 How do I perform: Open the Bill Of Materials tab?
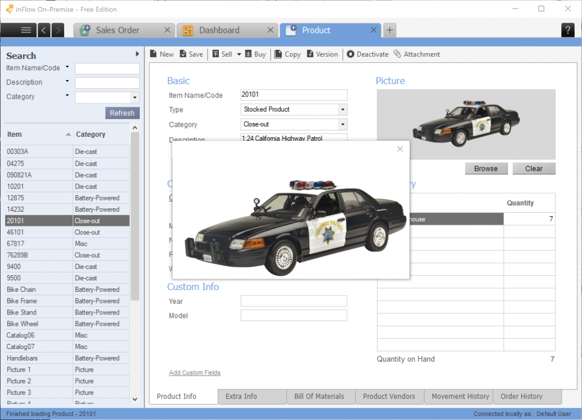321,396
